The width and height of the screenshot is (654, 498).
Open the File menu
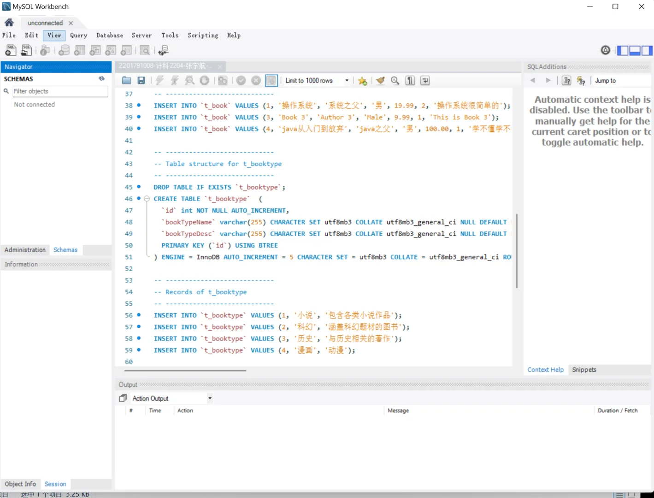pos(9,36)
